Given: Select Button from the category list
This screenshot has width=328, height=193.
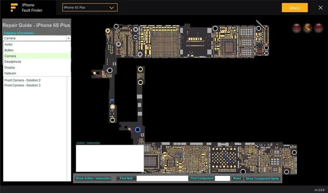Looking at the screenshot, I should tap(9, 50).
